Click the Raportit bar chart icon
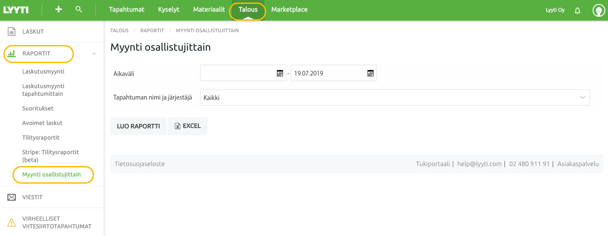Image resolution: width=608 pixels, height=236 pixels. [x=12, y=54]
